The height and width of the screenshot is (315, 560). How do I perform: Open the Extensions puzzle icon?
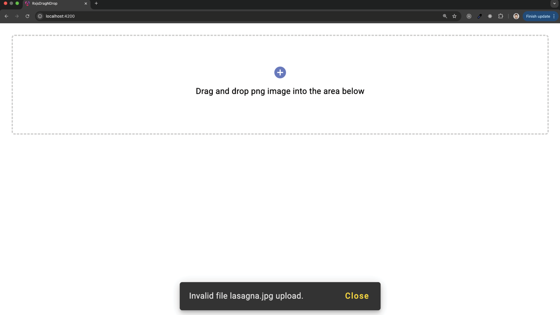tap(501, 16)
